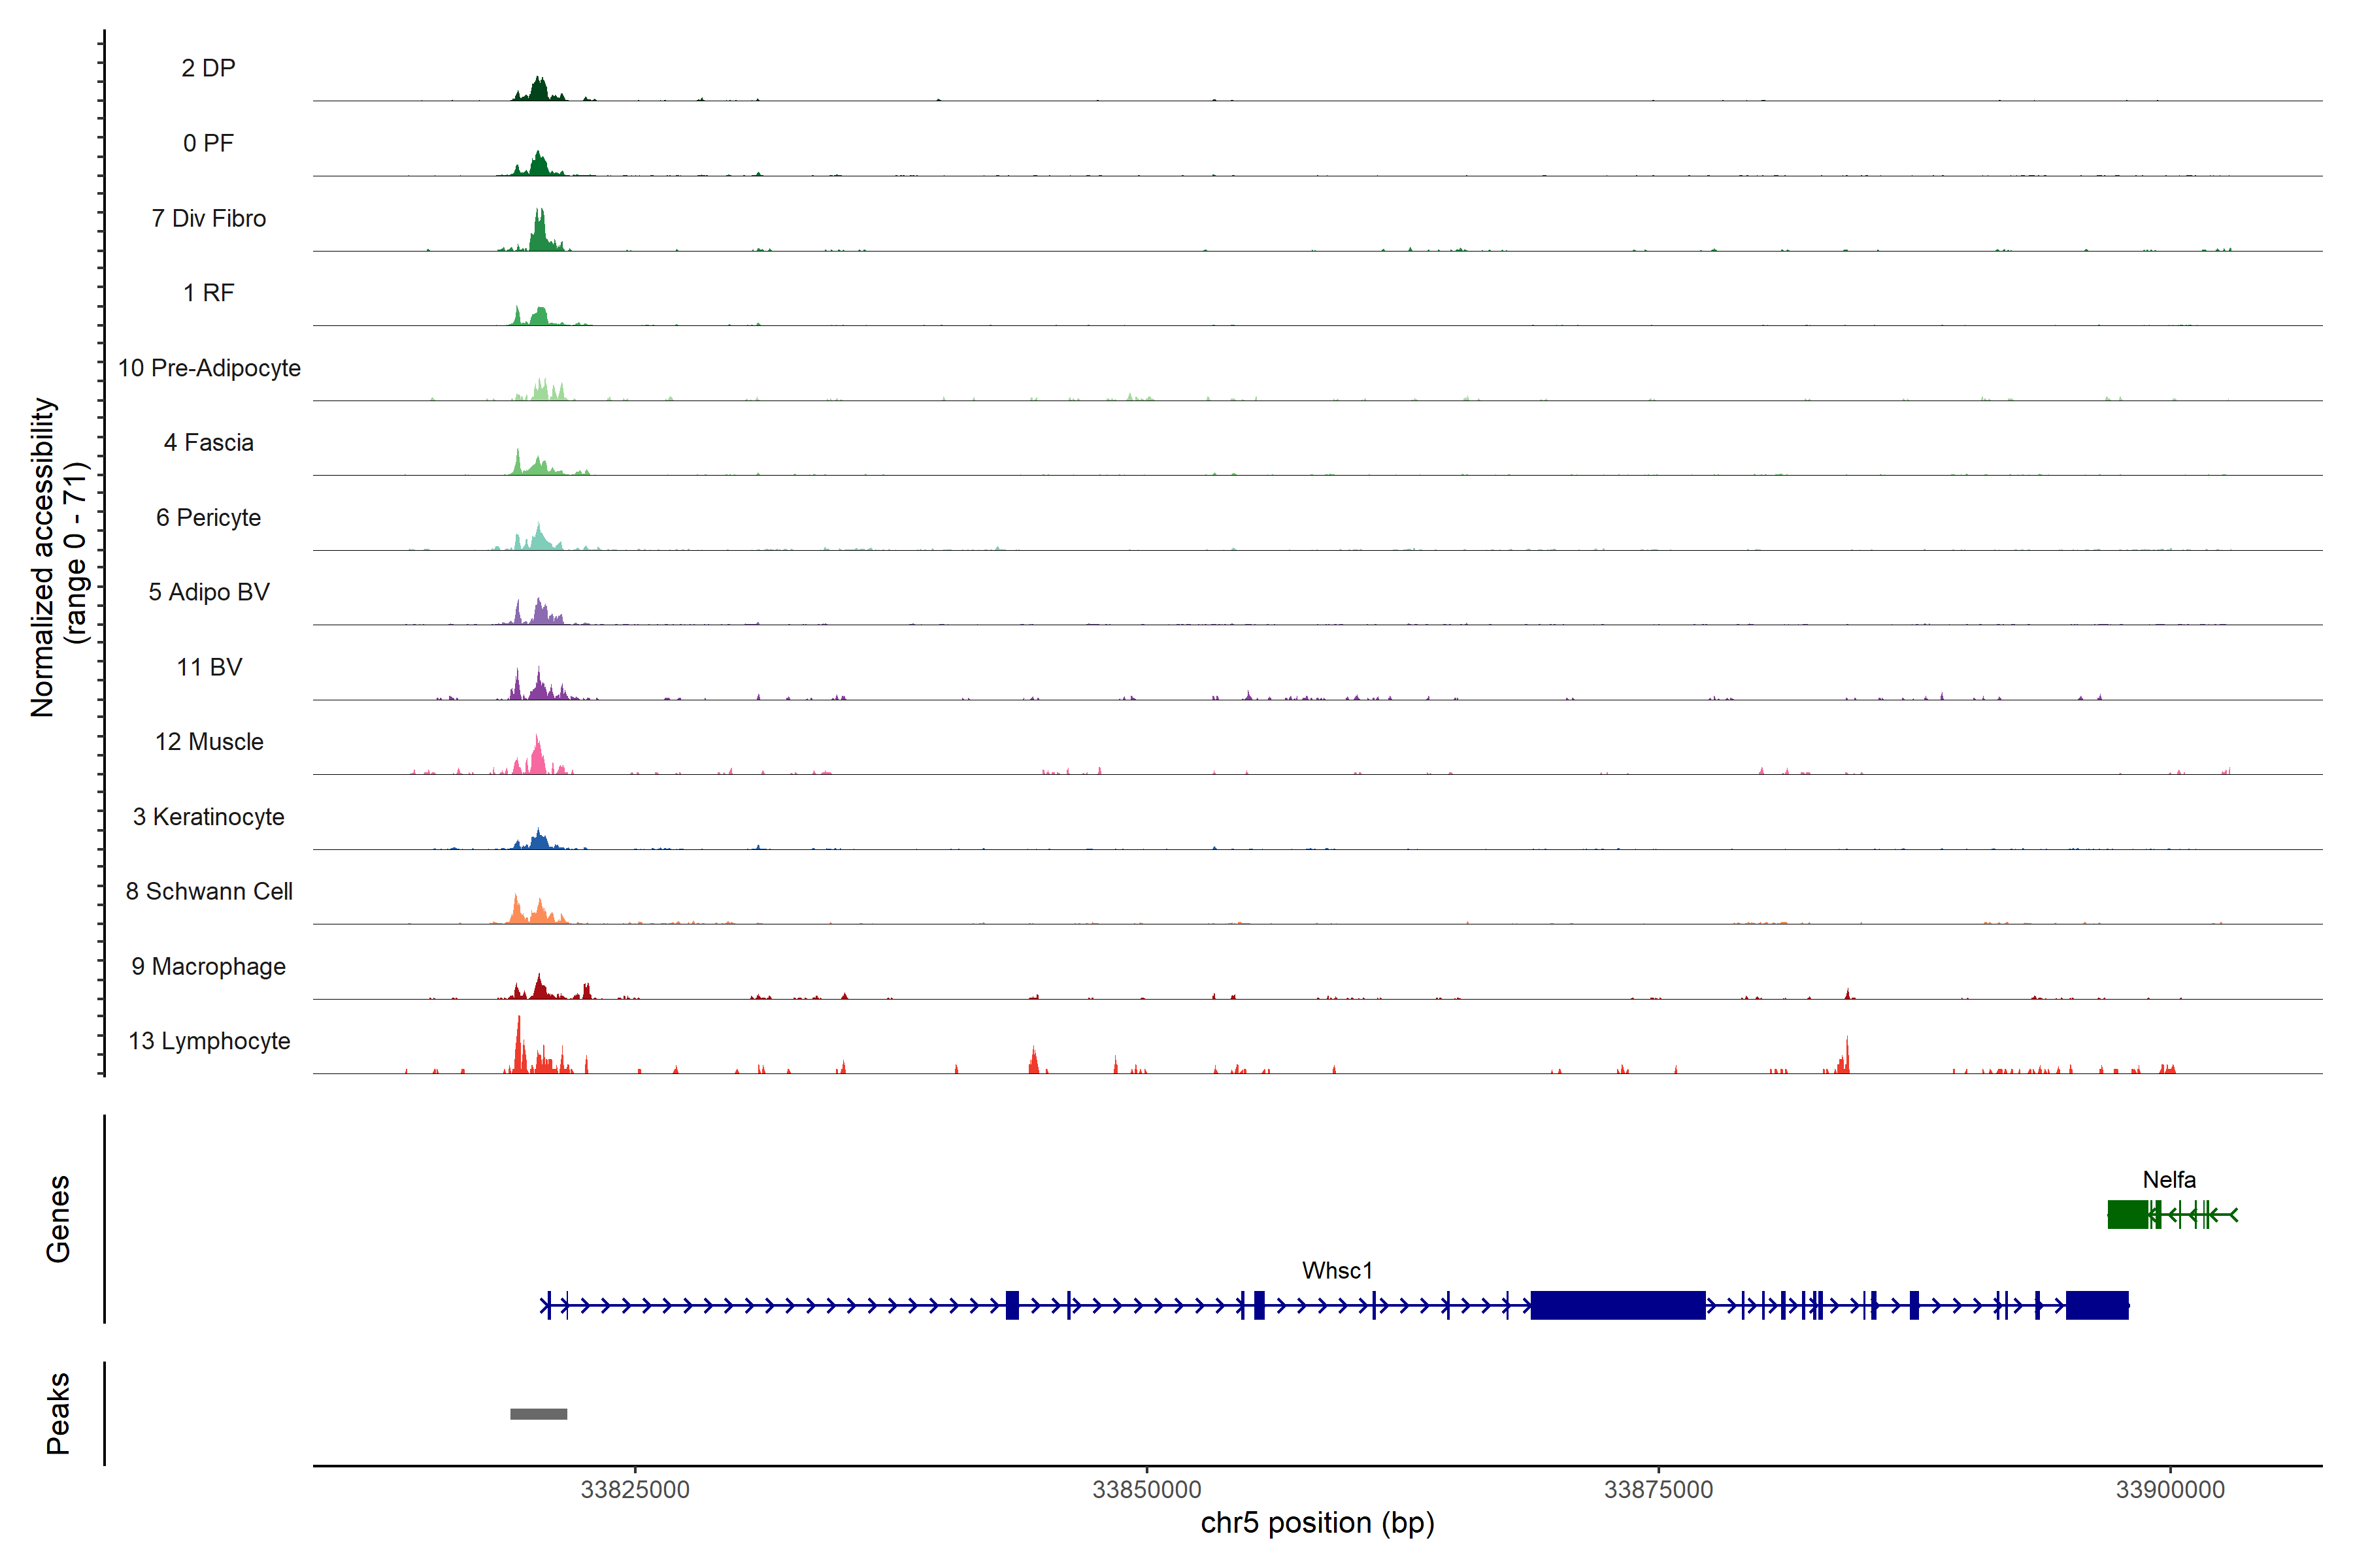Viewport: 2353px width, 1568px height.
Task: Click the gray peak bar in Peaks track
Action: (x=538, y=1413)
